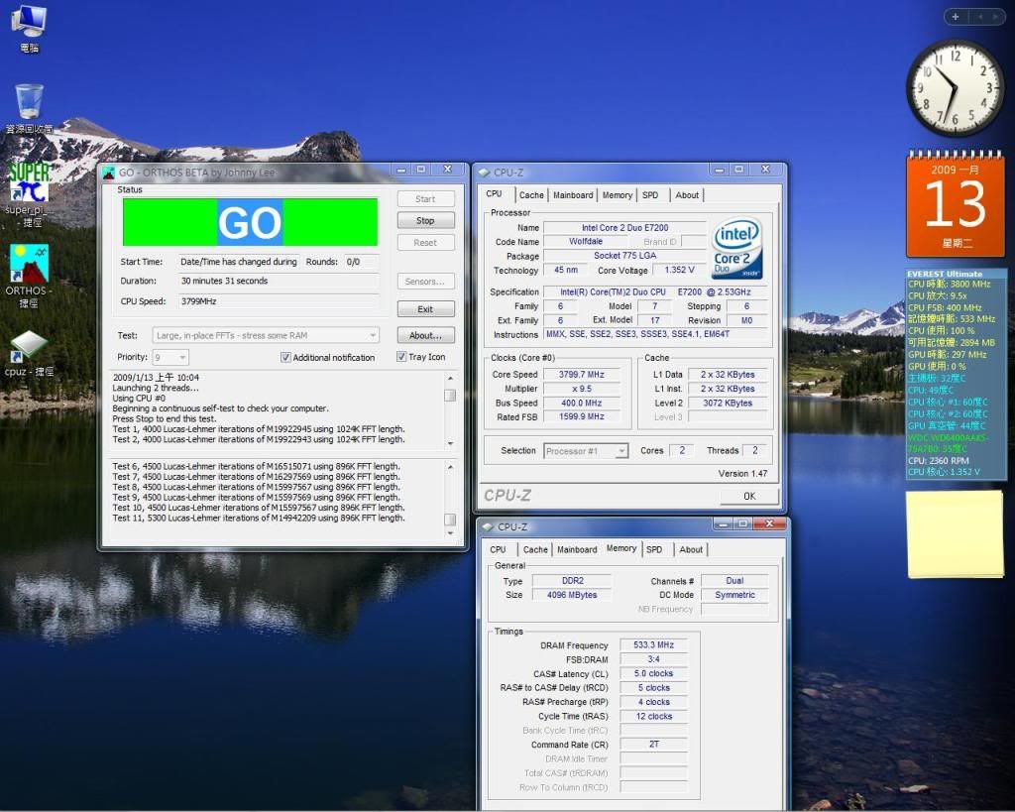Screen dimensions: 1015x812
Task: Switch to Mainboard tab in upper CPU-Z
Action: pos(573,195)
